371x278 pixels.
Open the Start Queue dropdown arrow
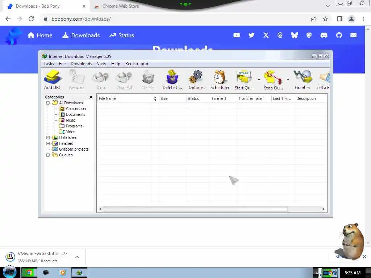click(x=259, y=79)
